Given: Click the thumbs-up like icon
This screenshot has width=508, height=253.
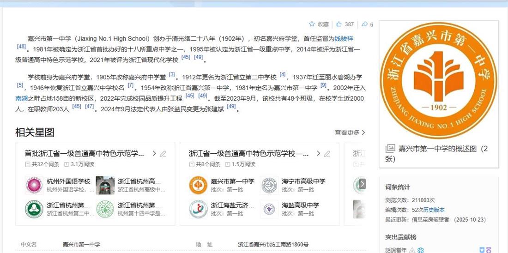Looking at the screenshot, I should click(x=339, y=24).
